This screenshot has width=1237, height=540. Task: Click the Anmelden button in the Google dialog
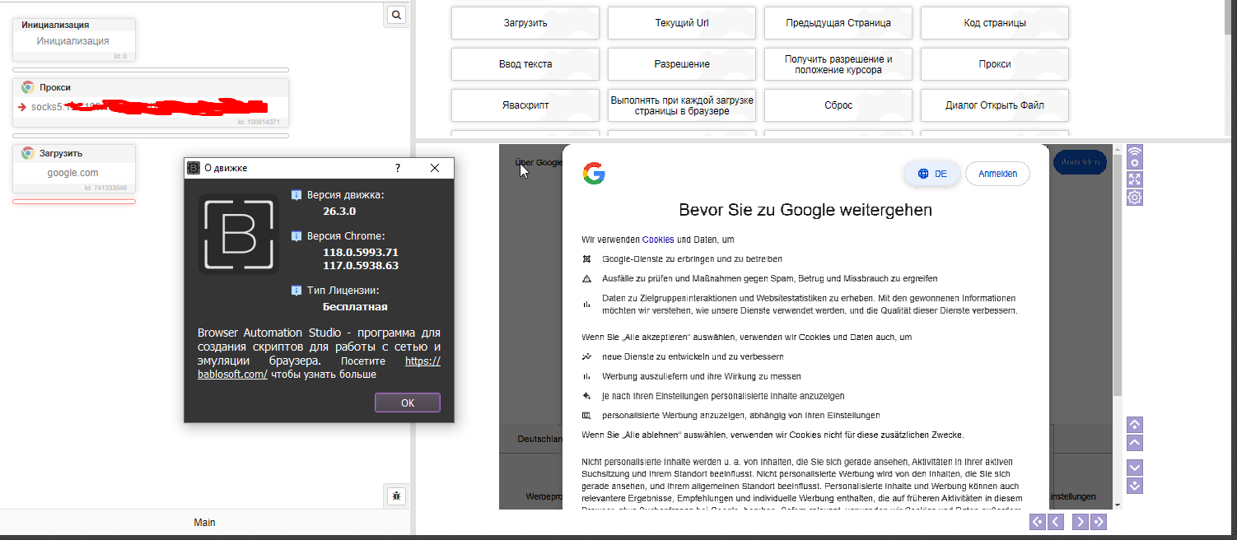tap(997, 174)
